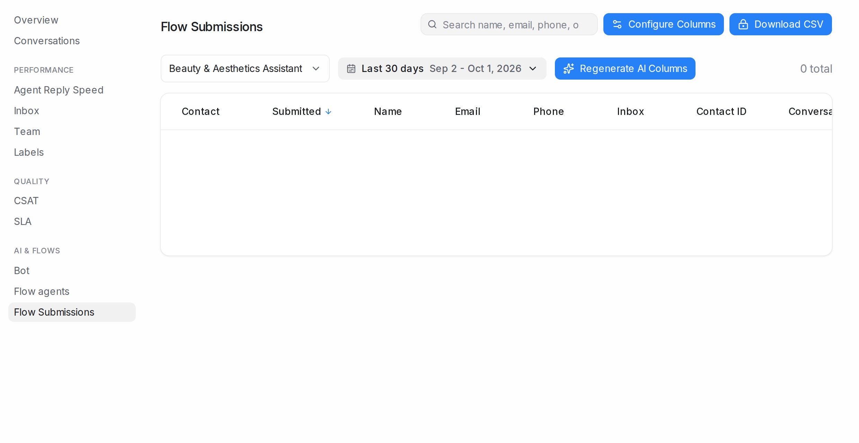Click the Download CSV lock icon

point(743,24)
